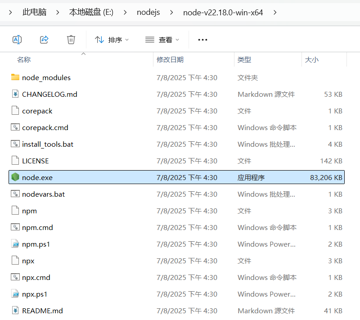Select the node.exe file name
Image resolution: width=360 pixels, height=320 pixels.
pyautogui.click(x=37, y=177)
